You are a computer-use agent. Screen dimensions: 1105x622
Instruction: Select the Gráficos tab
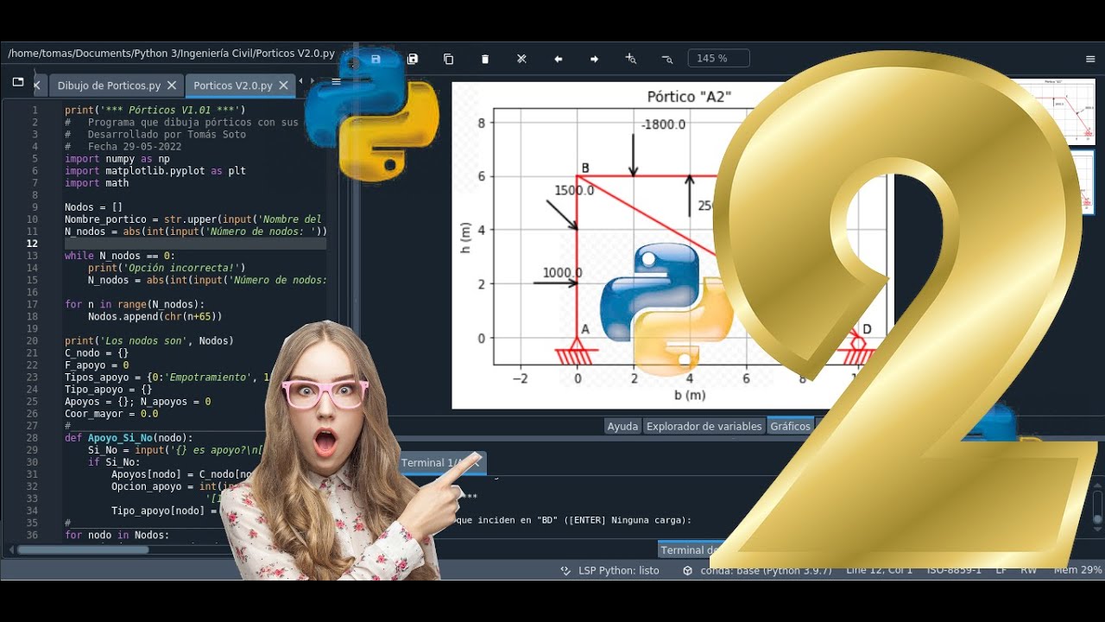(x=791, y=426)
